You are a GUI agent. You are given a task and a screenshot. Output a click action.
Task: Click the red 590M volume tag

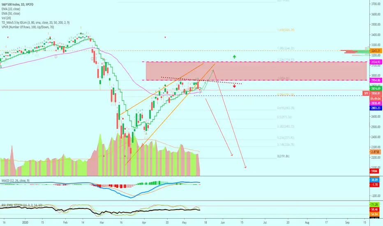tap(374, 171)
